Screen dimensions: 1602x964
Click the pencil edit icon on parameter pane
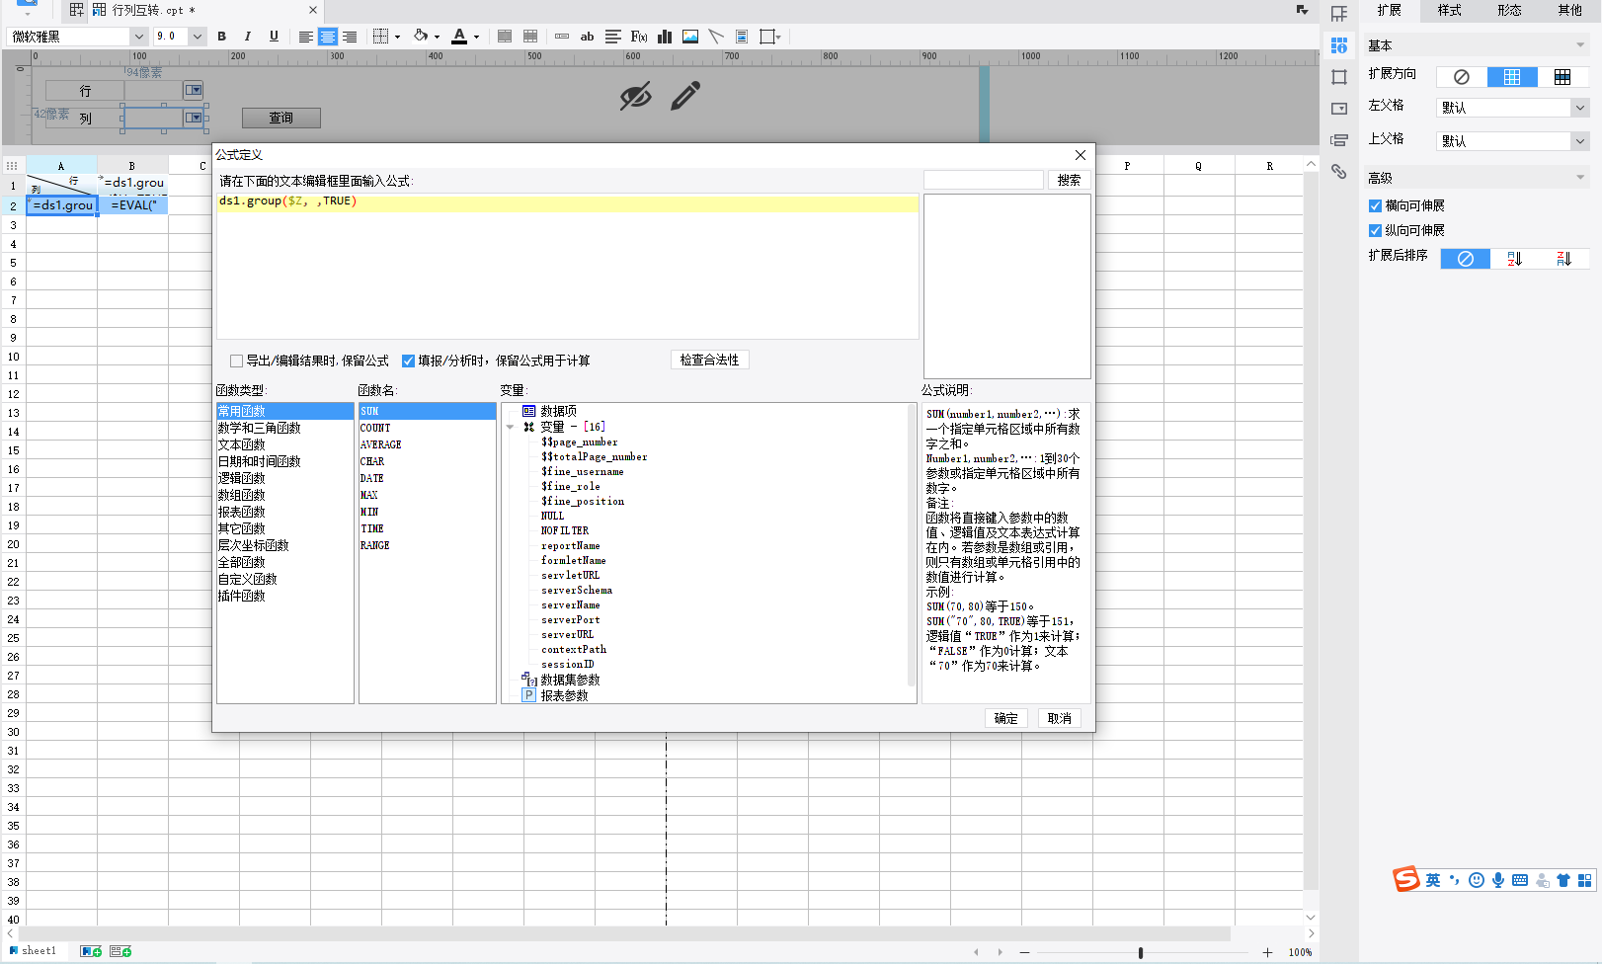(685, 96)
